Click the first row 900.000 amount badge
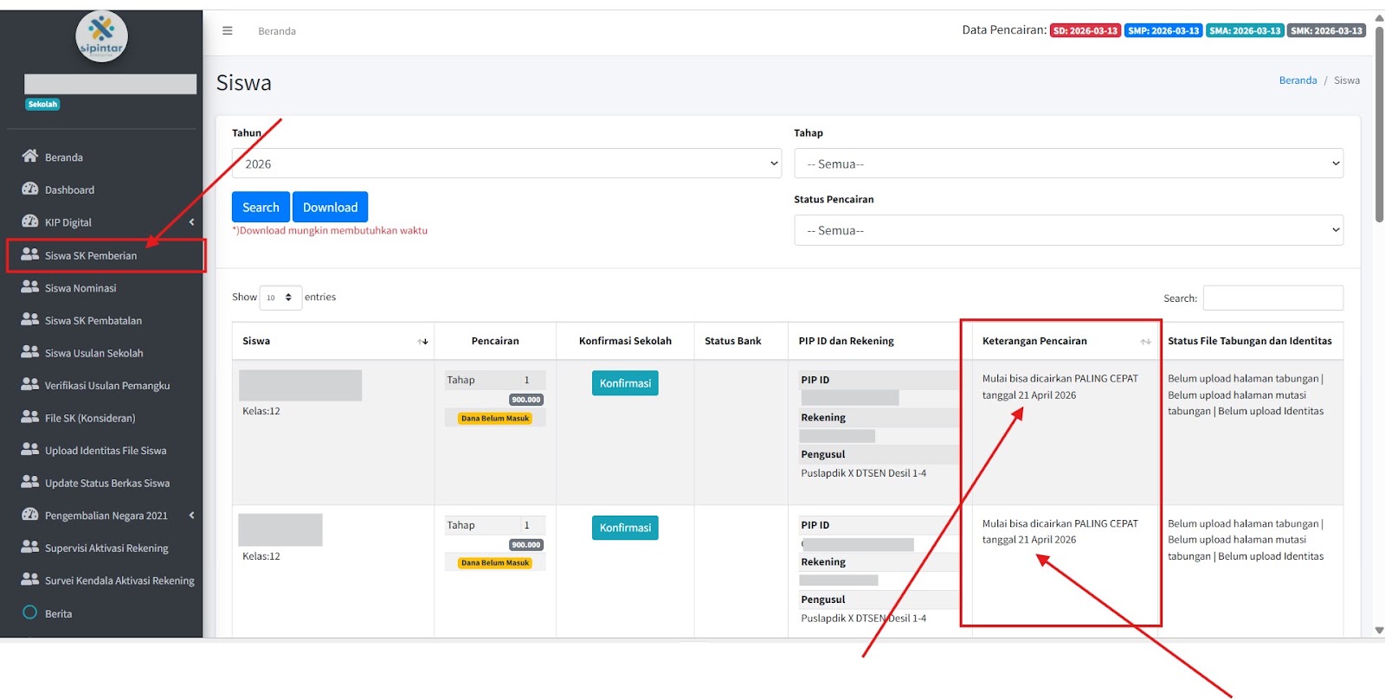Viewport: 1385px width, 699px height. (x=526, y=400)
